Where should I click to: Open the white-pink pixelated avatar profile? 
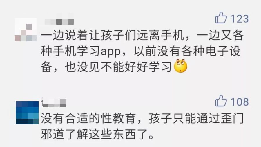[26, 30]
